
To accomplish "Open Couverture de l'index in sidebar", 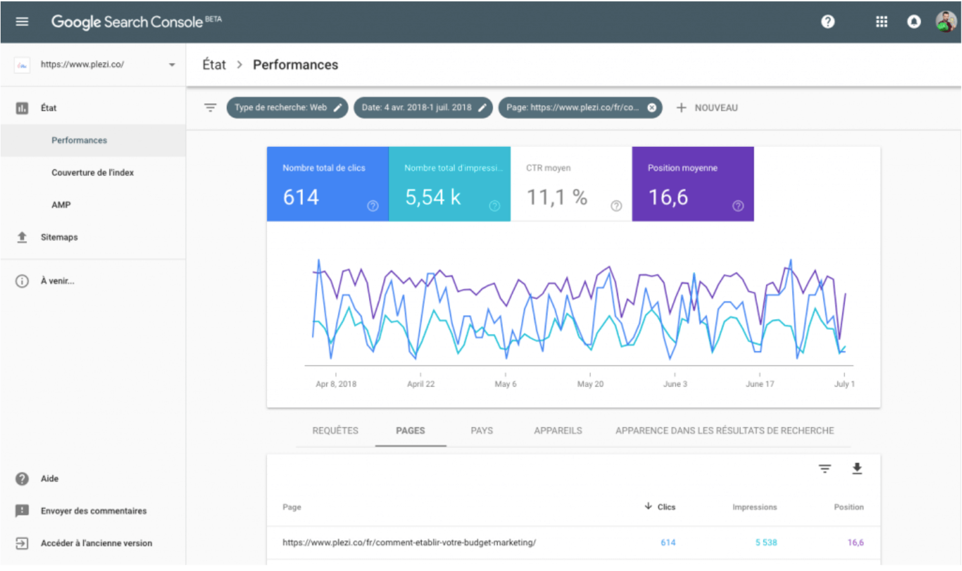I will (93, 173).
